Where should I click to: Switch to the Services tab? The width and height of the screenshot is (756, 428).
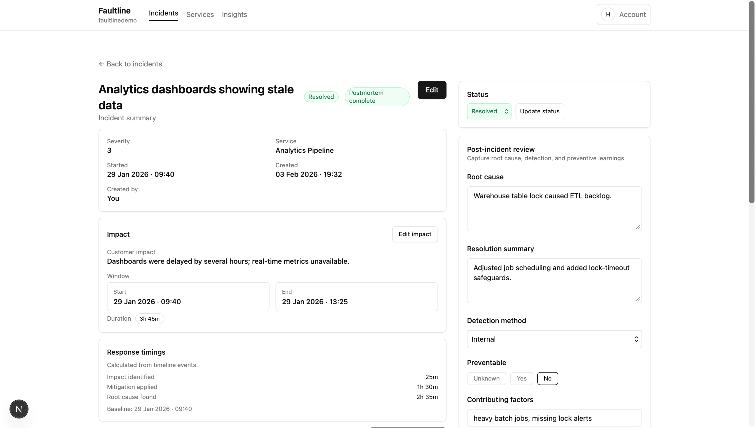click(x=200, y=14)
